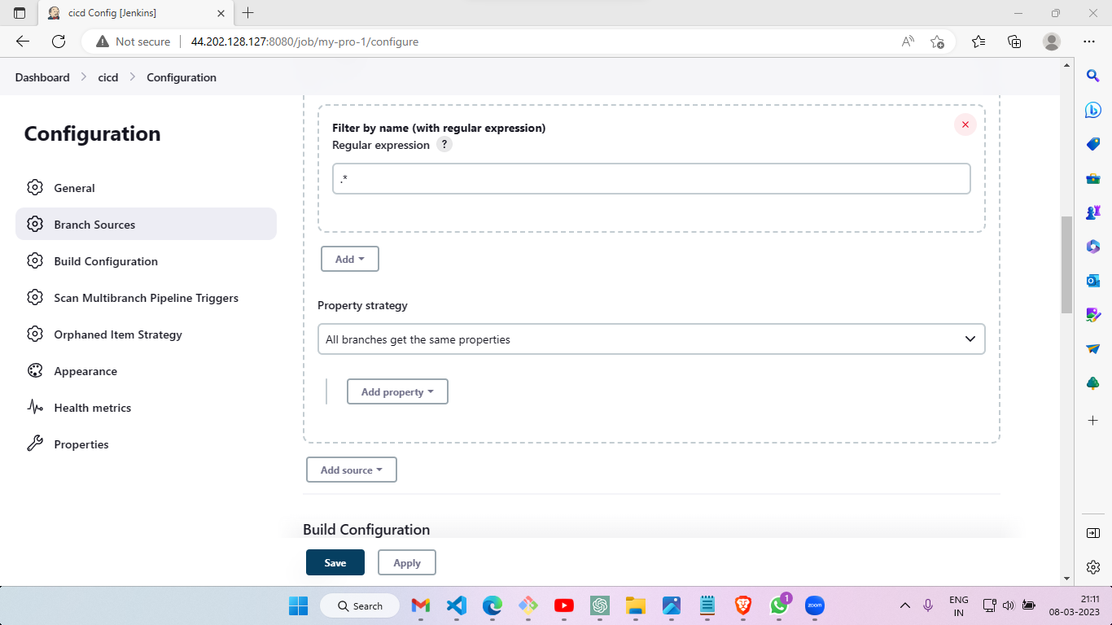Navigate to Dashboard via the breadcrumb
This screenshot has width=1112, height=625.
42,76
